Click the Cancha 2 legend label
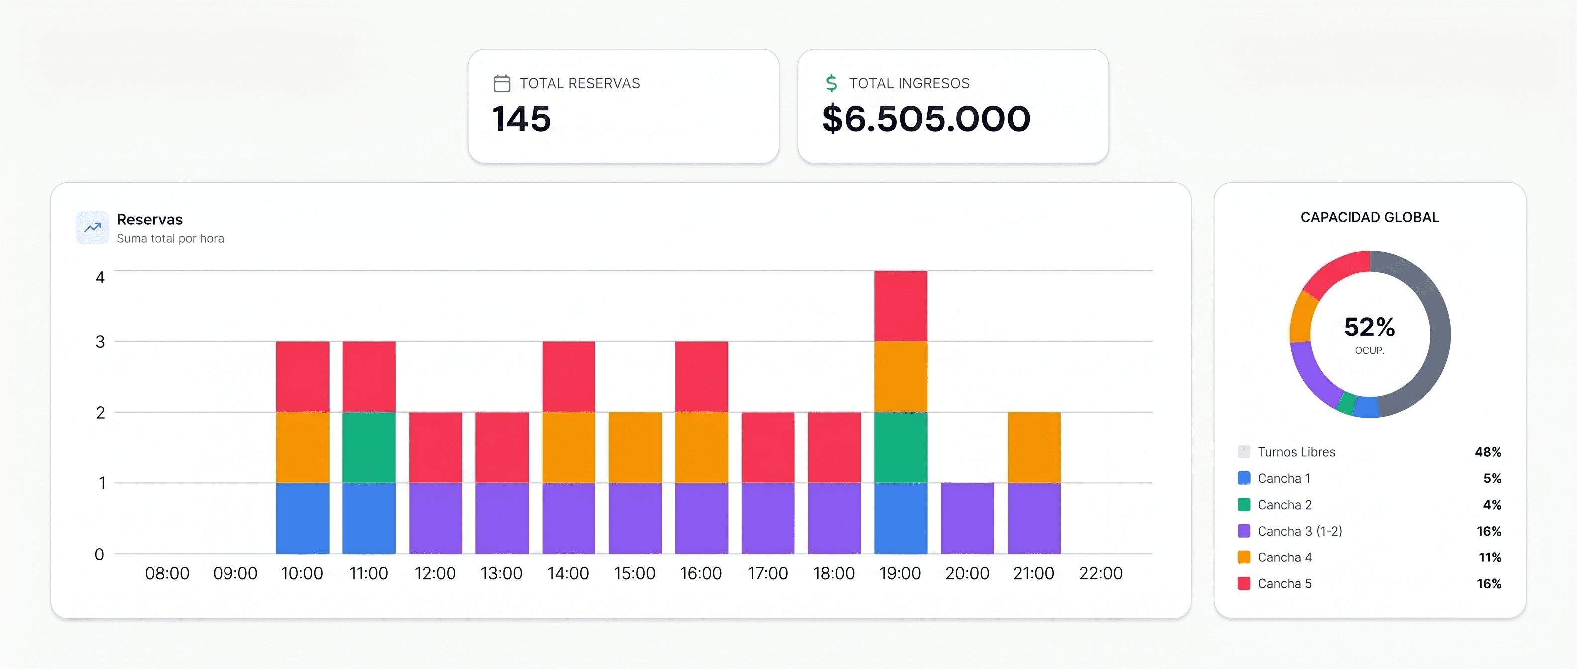 [1285, 505]
